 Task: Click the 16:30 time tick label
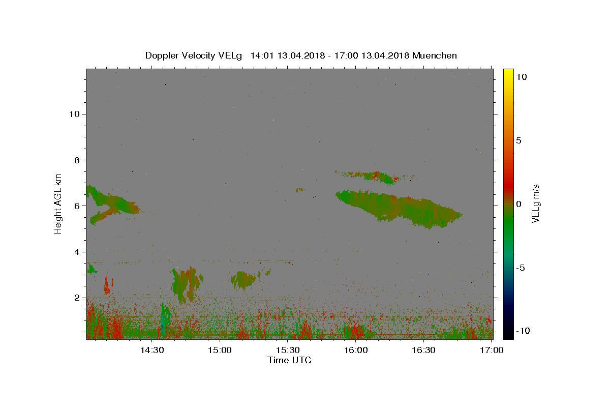tap(423, 350)
